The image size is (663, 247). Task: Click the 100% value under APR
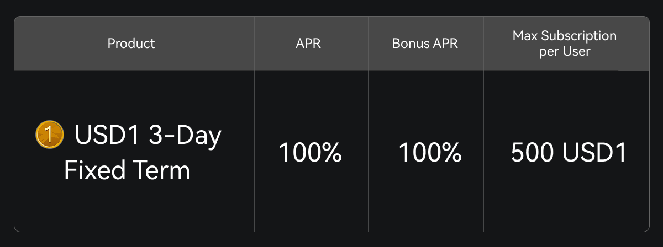[310, 153]
